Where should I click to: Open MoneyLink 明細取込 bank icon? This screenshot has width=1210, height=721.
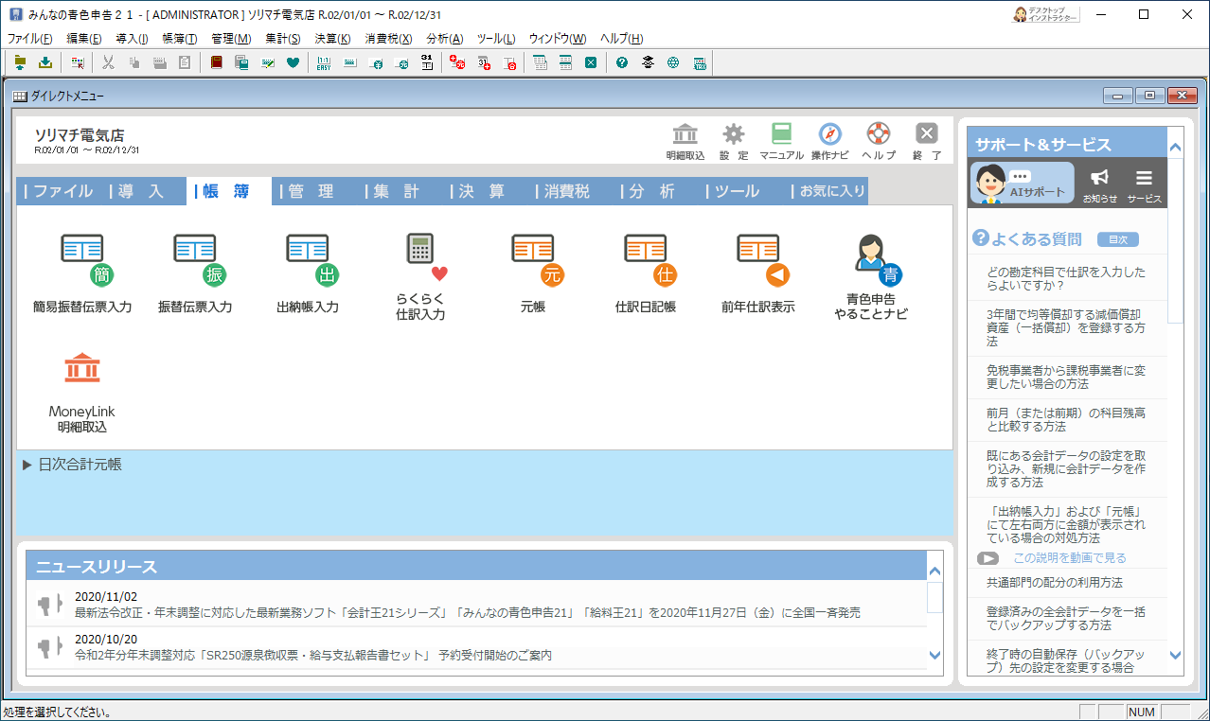[x=82, y=392]
